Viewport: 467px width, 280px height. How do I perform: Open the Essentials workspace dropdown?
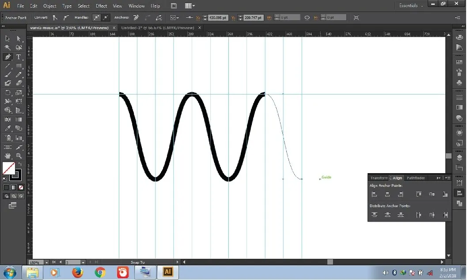(x=411, y=6)
